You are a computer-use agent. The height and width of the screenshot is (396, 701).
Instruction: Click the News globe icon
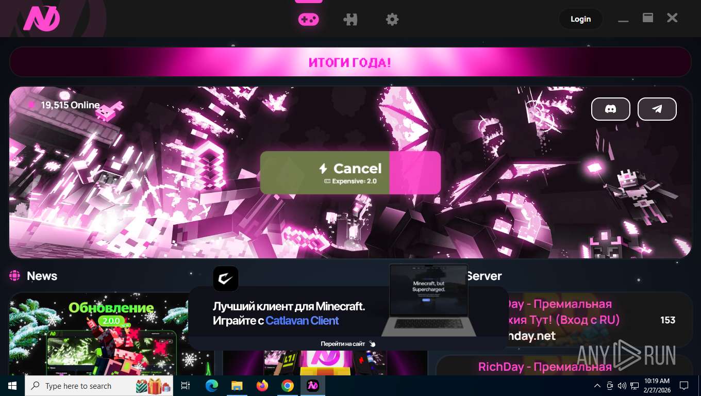[x=14, y=276]
